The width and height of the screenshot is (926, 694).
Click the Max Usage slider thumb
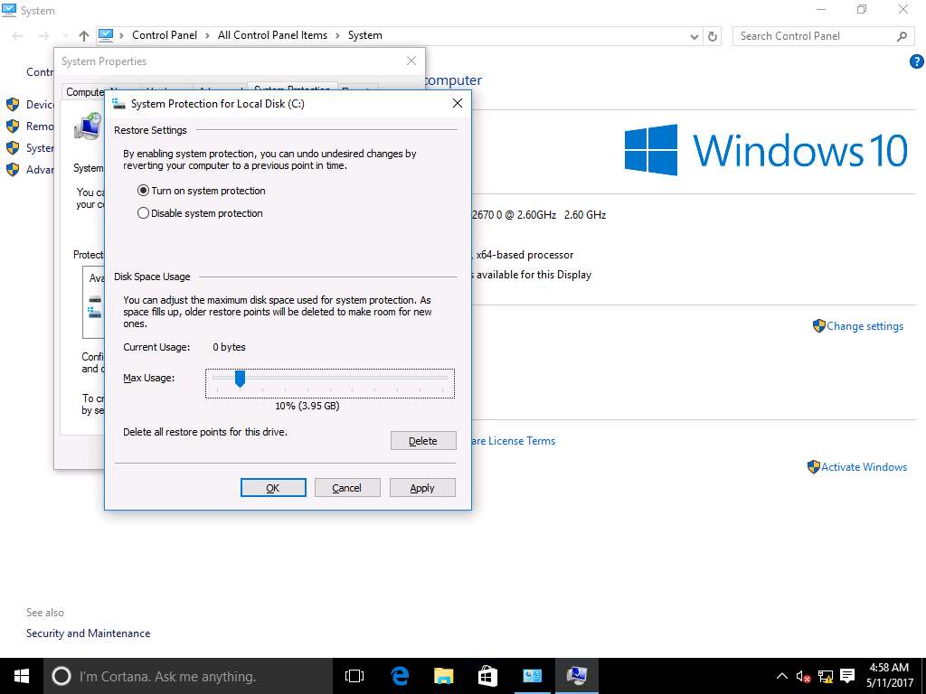click(x=240, y=379)
